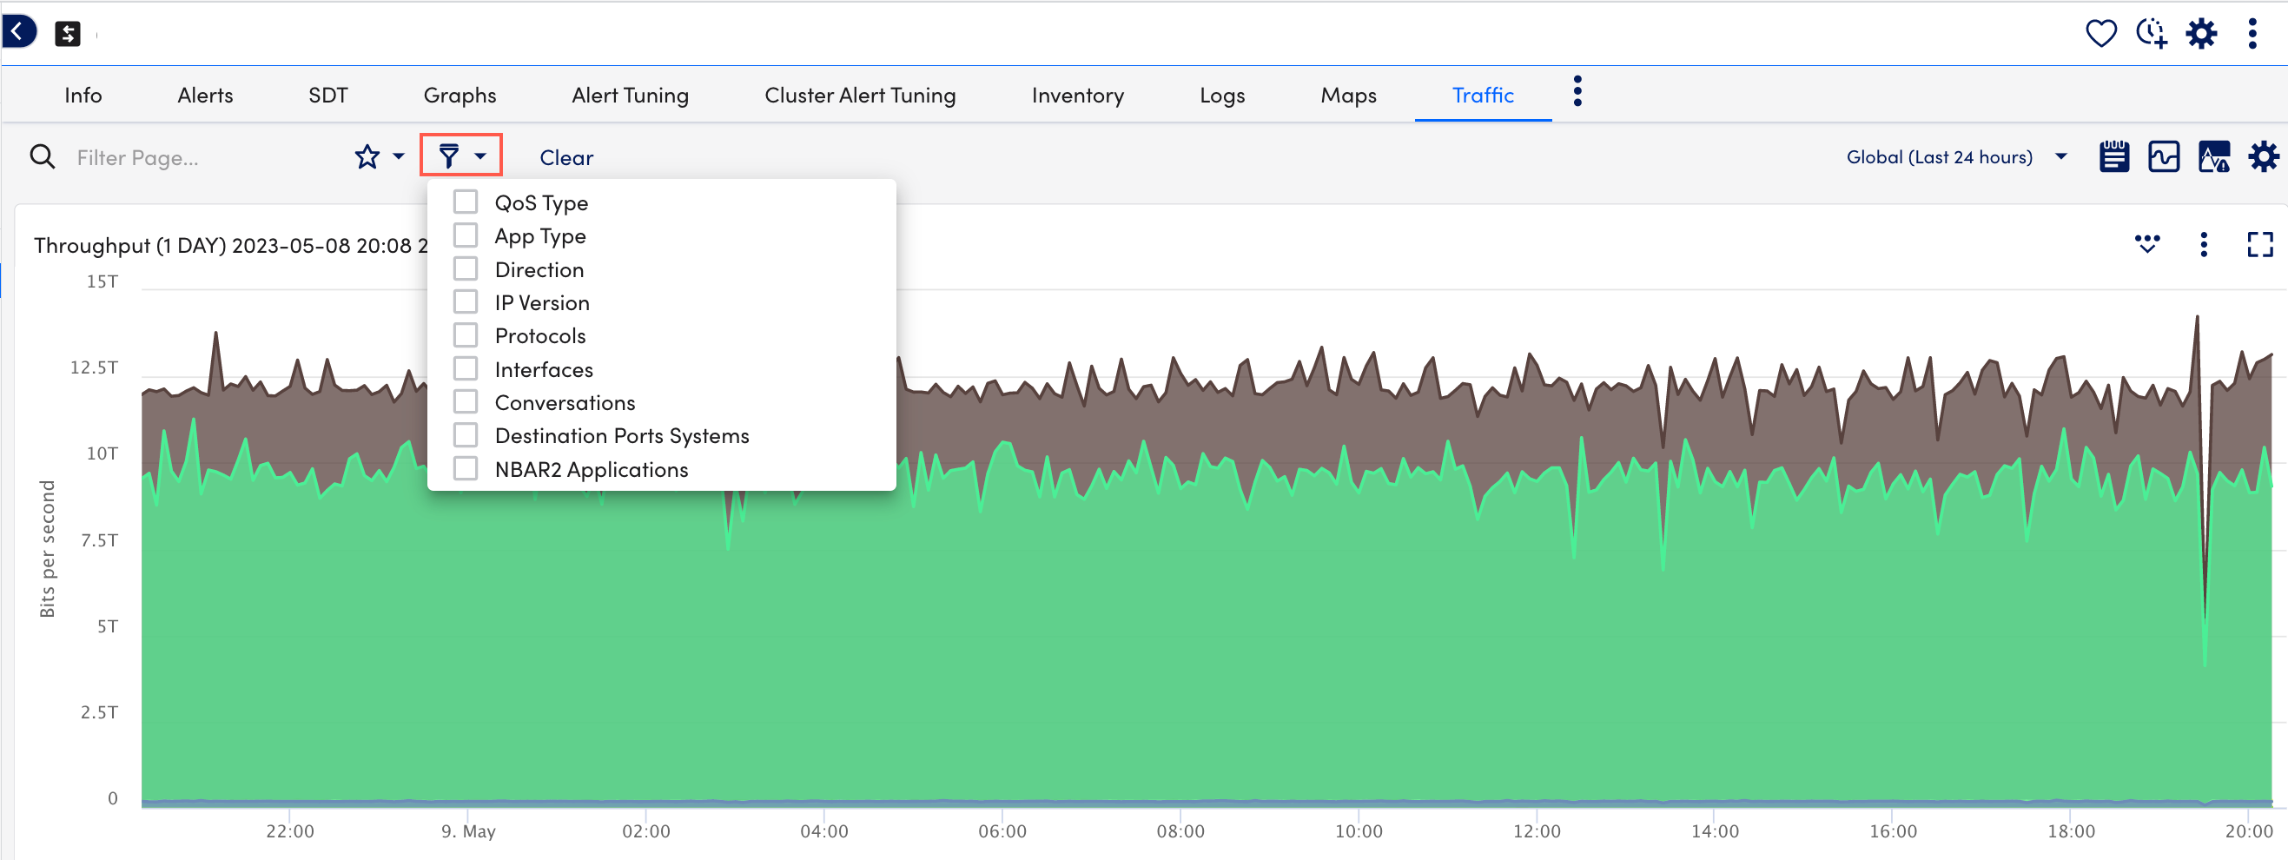Image resolution: width=2288 pixels, height=860 pixels.
Task: Click the schedule downtime clock icon
Action: coord(2151,34)
